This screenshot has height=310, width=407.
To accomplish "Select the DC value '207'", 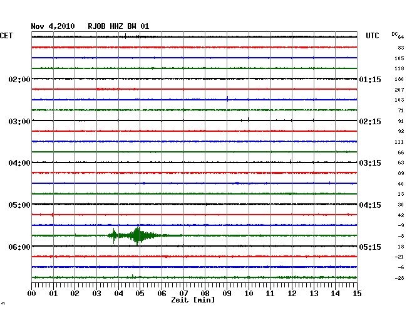I will pyautogui.click(x=399, y=90).
